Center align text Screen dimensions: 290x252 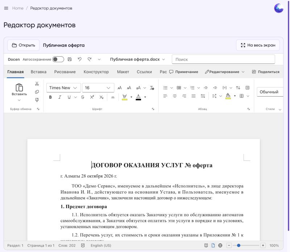(x=175, y=96)
